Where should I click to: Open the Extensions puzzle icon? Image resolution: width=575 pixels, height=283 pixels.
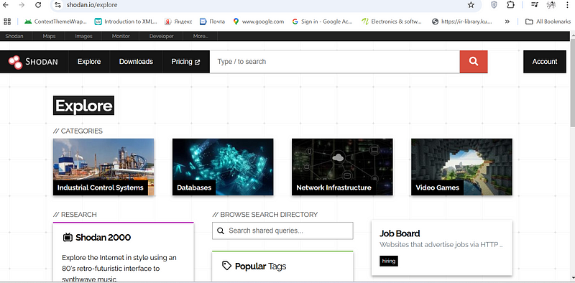point(510,5)
